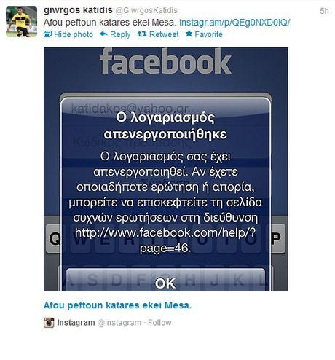335x360 pixels.
Task: Click the Favorite star icon
Action: tap(189, 34)
